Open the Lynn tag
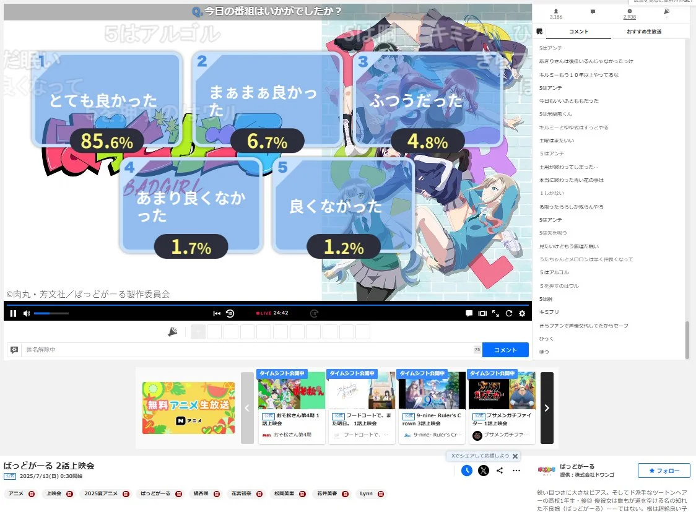This screenshot has width=696, height=512. [366, 493]
